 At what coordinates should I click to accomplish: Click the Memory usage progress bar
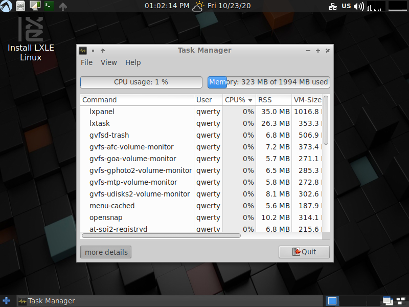269,82
